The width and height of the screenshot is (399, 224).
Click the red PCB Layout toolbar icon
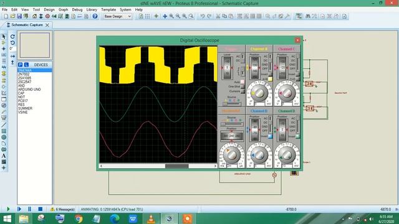tap(47, 16)
